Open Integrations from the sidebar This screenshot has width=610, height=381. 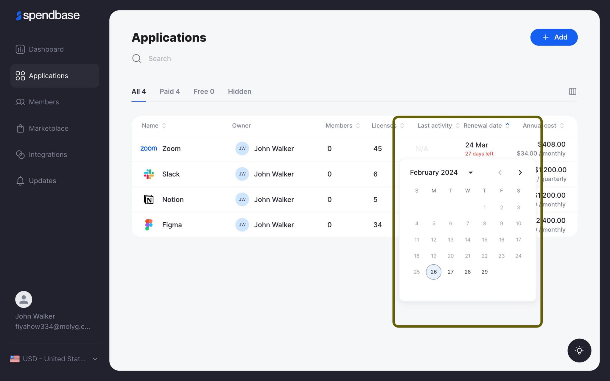coord(55,154)
